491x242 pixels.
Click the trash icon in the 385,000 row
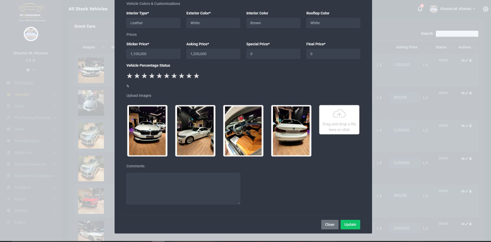coord(470,93)
